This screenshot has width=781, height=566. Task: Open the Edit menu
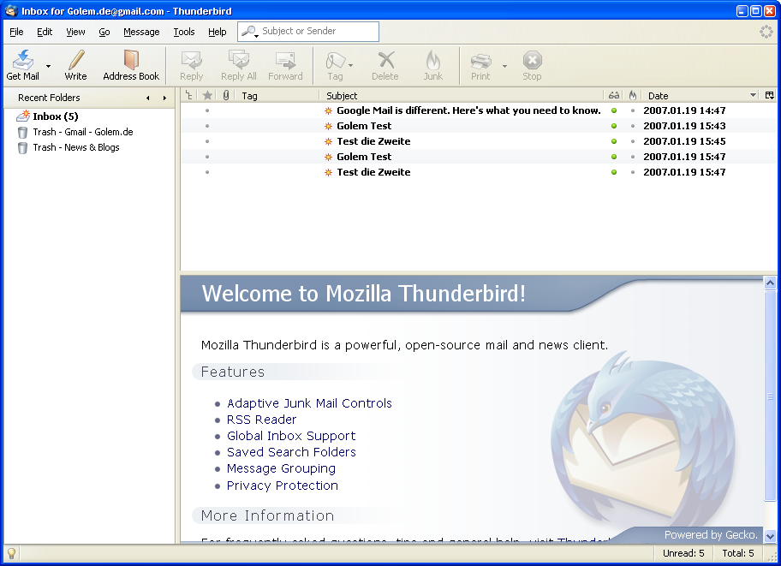[45, 32]
